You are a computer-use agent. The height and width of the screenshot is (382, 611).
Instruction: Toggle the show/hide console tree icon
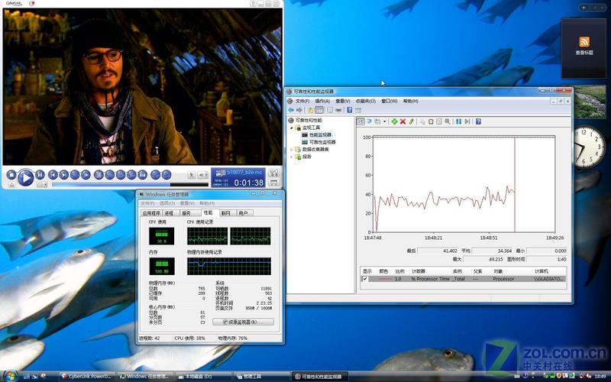(x=319, y=110)
